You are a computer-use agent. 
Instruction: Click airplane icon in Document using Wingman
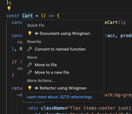coord(37,34)
